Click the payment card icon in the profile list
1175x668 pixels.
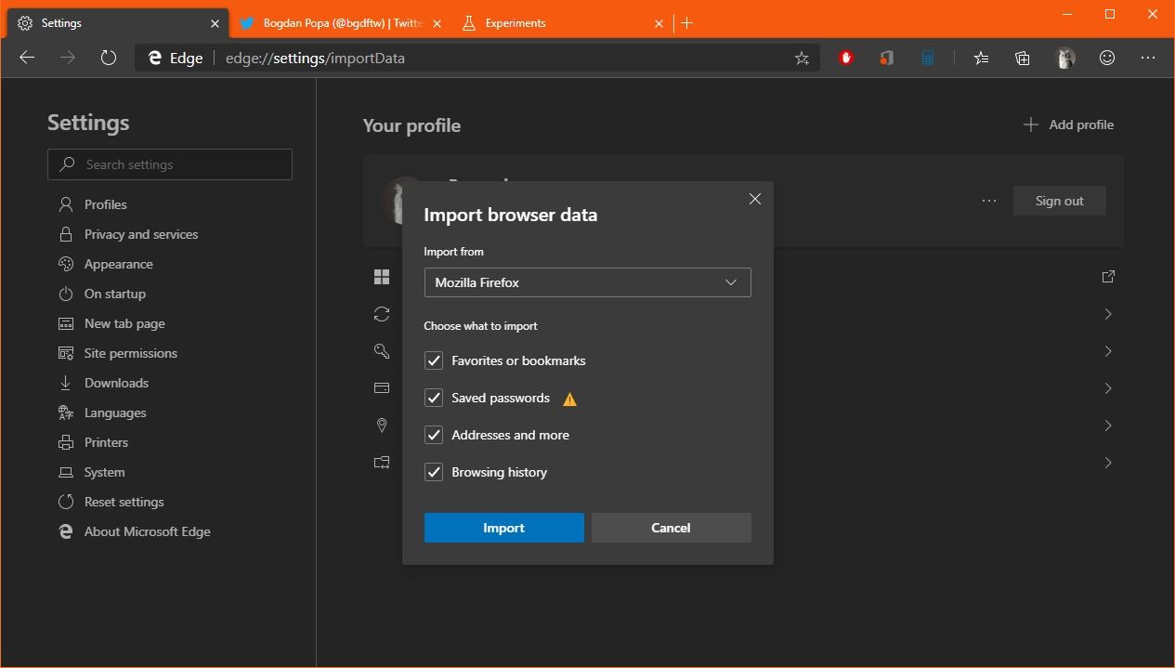tap(382, 388)
